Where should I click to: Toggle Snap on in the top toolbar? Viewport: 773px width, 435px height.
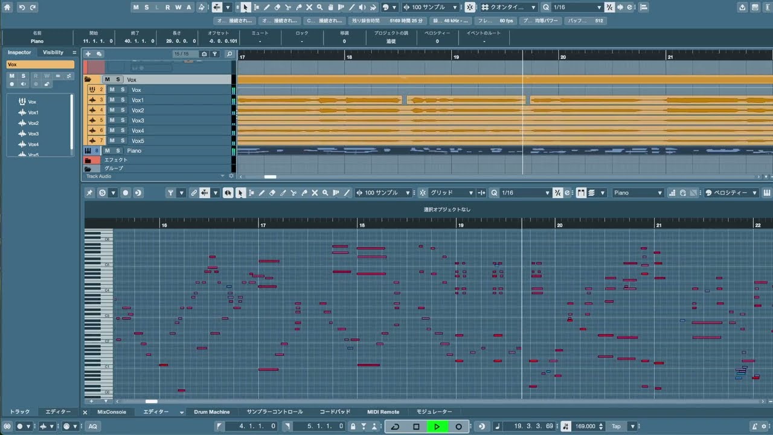[470, 7]
